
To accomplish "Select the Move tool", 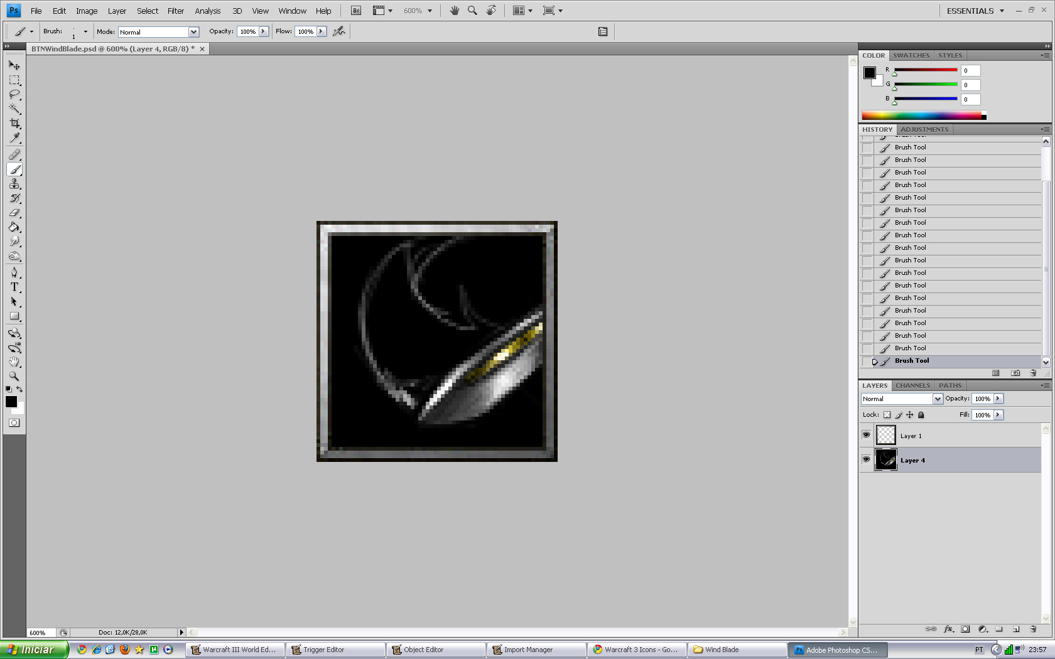I will [14, 65].
